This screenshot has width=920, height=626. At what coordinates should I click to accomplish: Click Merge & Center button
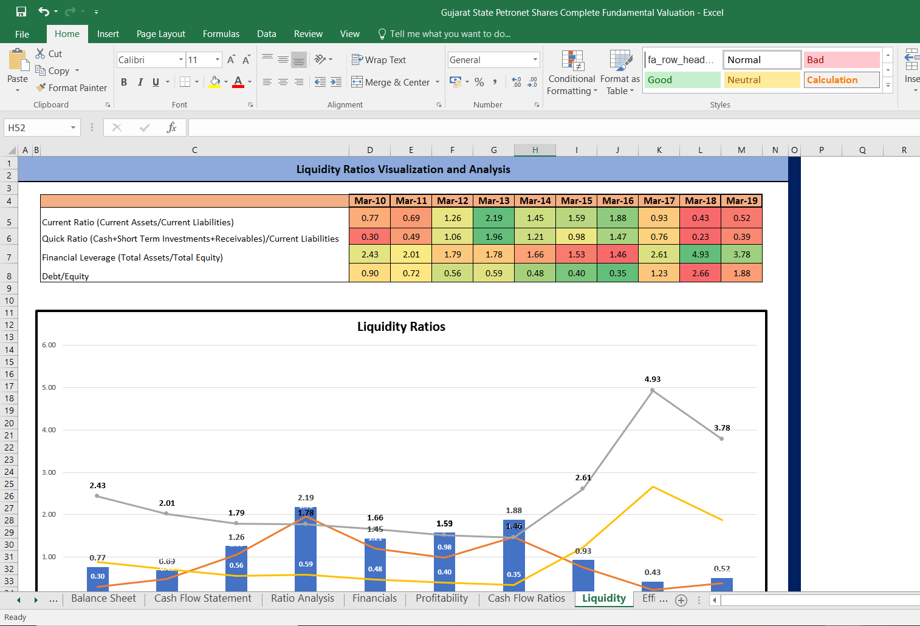click(x=391, y=82)
